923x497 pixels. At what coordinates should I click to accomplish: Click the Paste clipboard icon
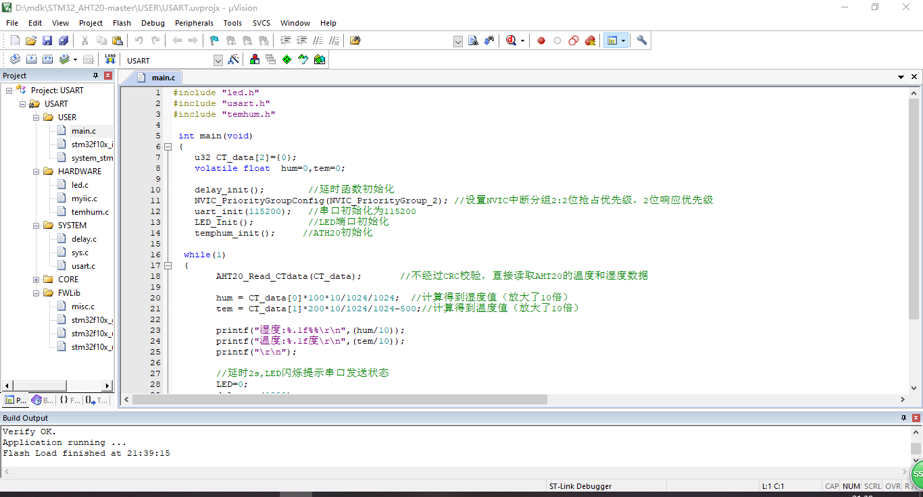(118, 41)
